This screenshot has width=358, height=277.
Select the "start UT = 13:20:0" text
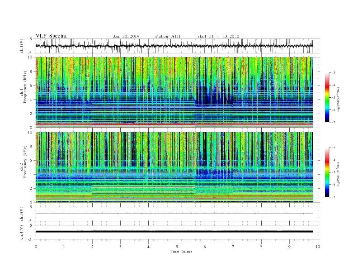pyautogui.click(x=218, y=36)
